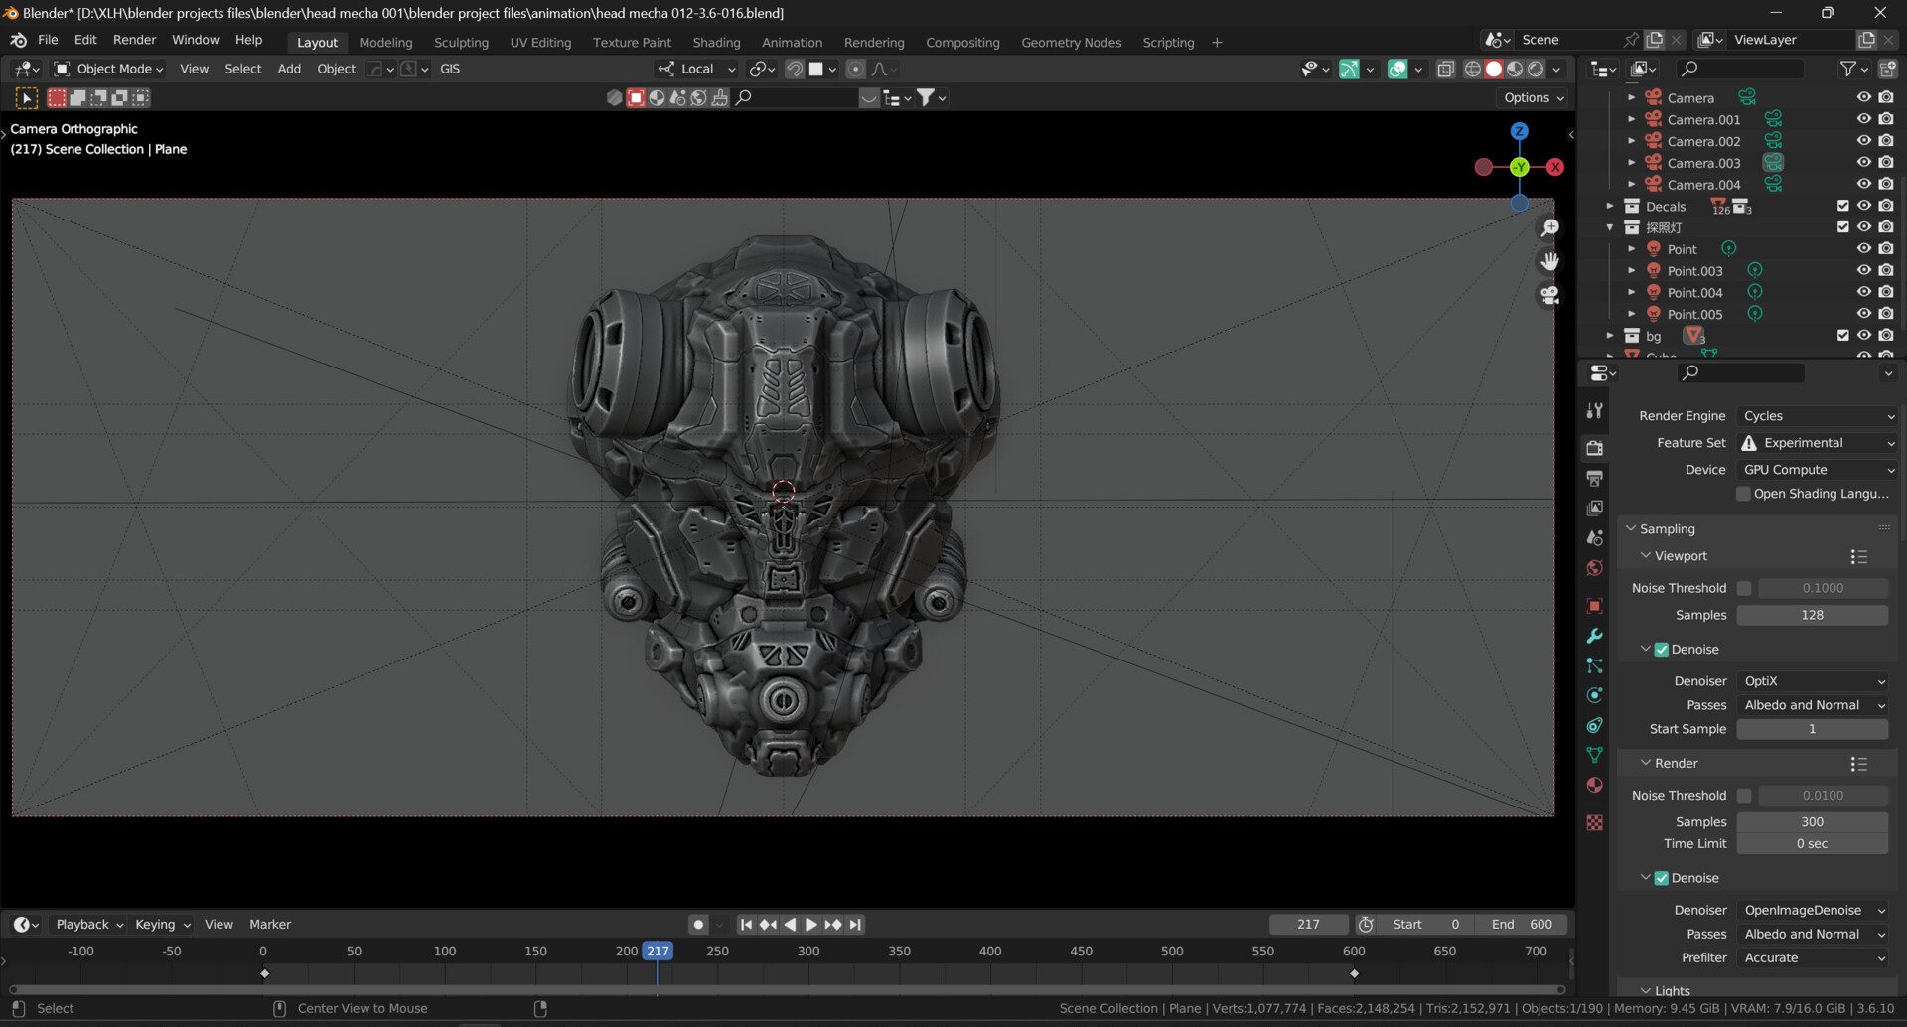Open the Output properties tab icon

pos(1595,479)
